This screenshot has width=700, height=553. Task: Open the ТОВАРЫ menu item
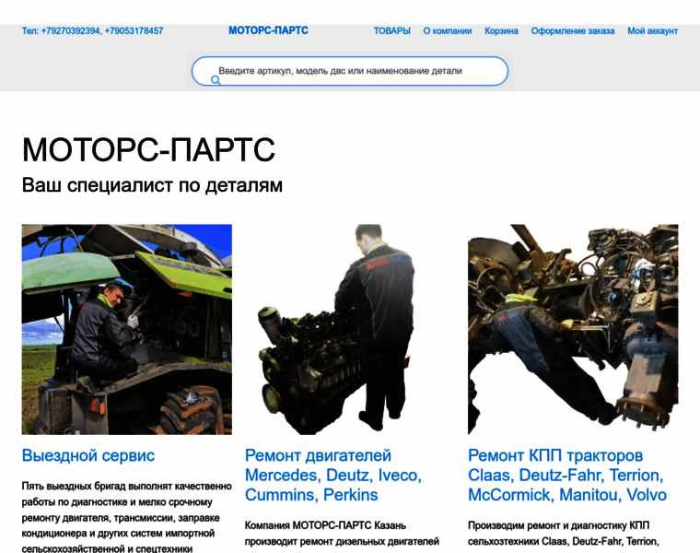(x=391, y=30)
